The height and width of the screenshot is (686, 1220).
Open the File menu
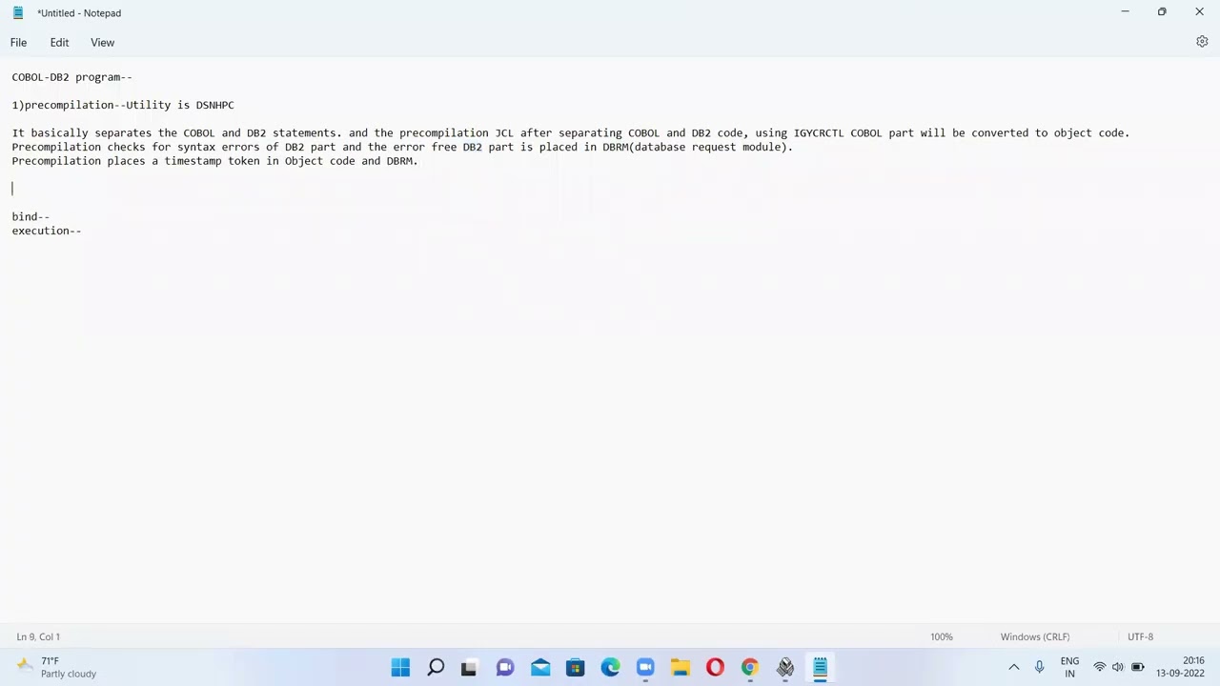(18, 42)
